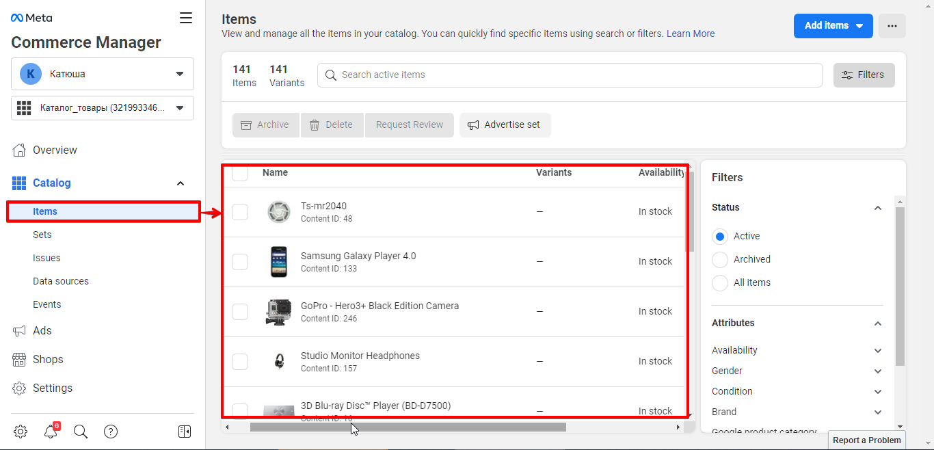Click the Catalog grid icon
This screenshot has width=934, height=450.
point(19,183)
